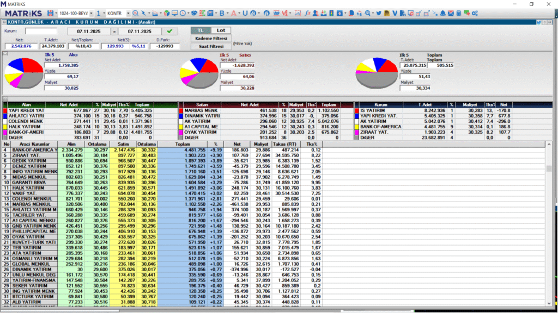Select the bar chart icon in toolbar

click(x=155, y=13)
